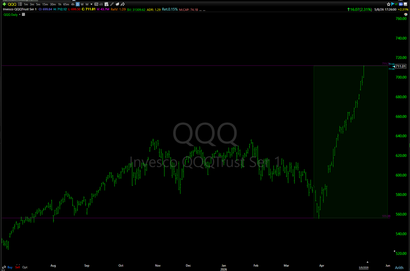Click the colored wheel icon under the date
This screenshot has width=410, height=271.
point(406,14)
